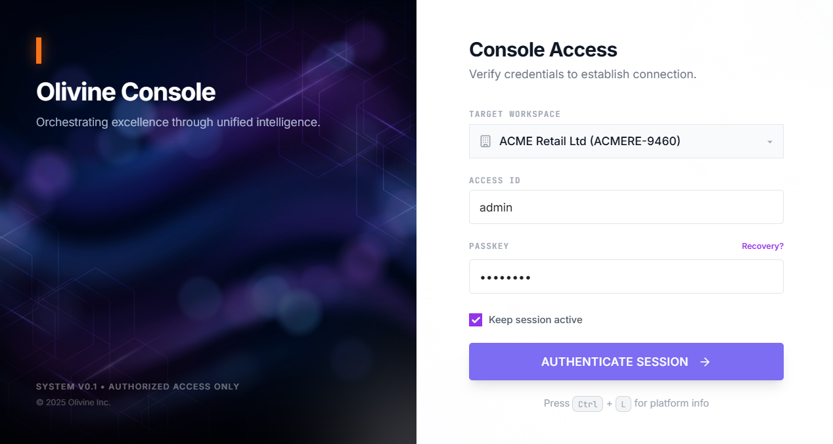Click the Olivine Console title
This screenshot has width=833, height=444.
(x=125, y=92)
